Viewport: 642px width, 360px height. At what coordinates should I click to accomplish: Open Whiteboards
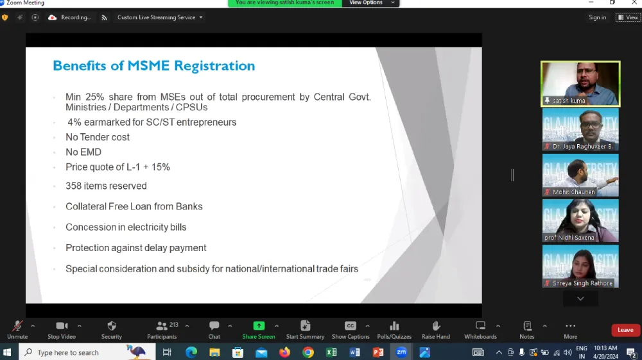pos(480,326)
